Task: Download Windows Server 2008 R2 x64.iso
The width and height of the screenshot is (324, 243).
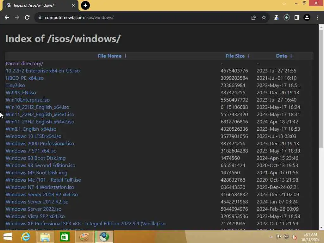Action: pyautogui.click(x=42, y=195)
